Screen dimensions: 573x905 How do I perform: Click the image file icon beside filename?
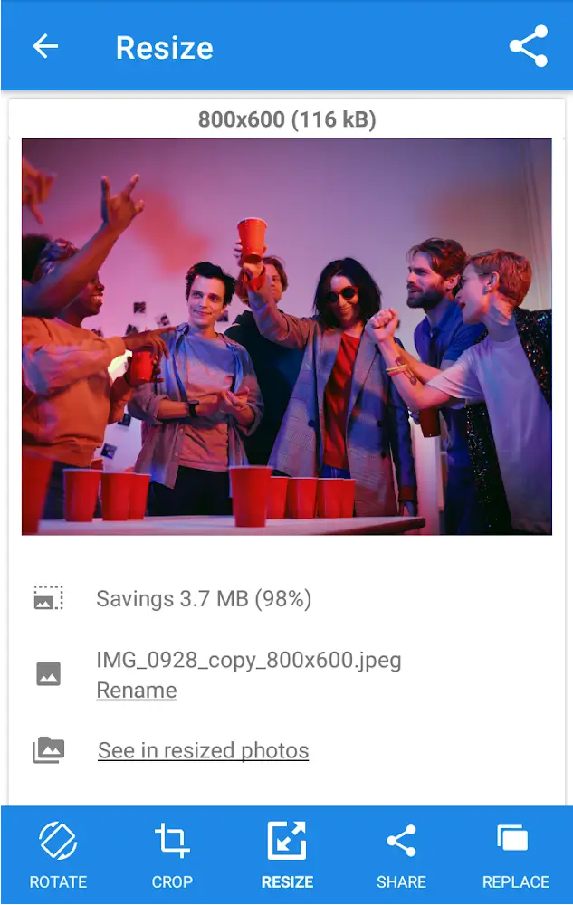pyautogui.click(x=49, y=673)
